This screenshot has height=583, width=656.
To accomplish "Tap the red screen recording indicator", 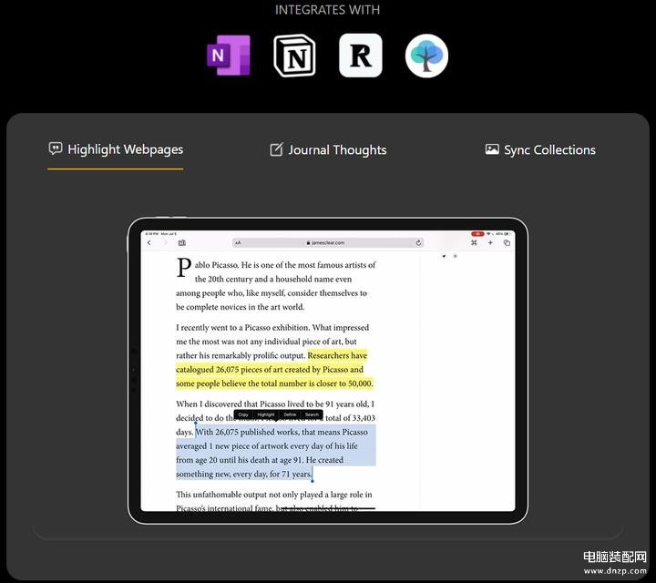I will click(x=477, y=234).
